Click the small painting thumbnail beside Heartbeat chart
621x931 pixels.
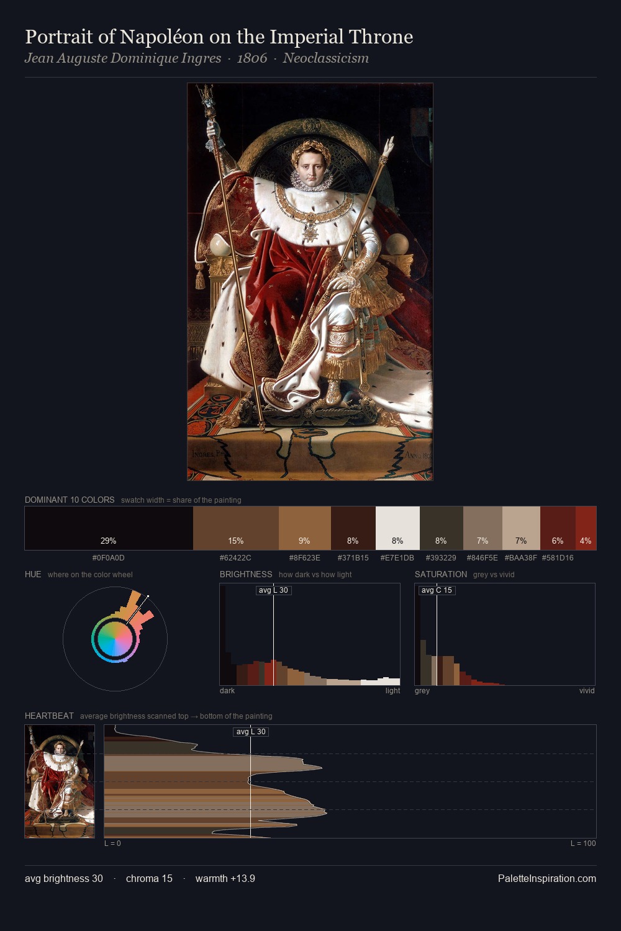(60, 781)
